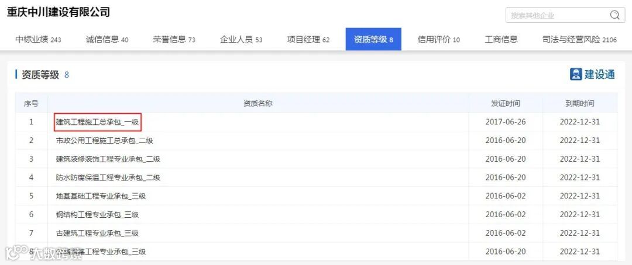Click the 资质名称 column header
Image resolution: width=632 pixels, height=265 pixels.
point(258,103)
